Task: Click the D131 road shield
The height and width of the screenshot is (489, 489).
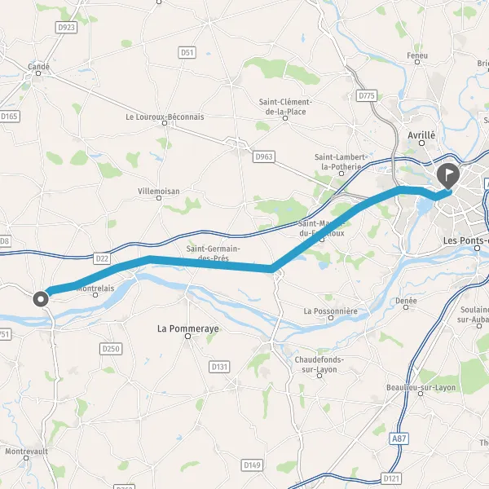Action: click(219, 367)
